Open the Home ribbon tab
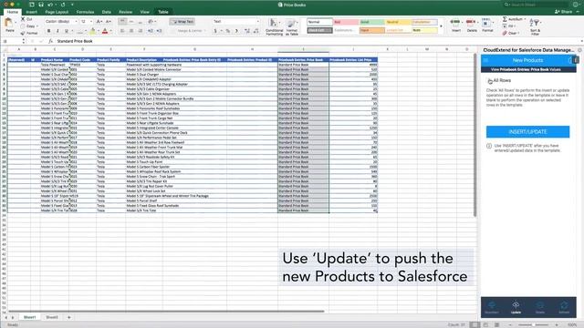Image resolution: width=584 pixels, height=328 pixels. 12,12
